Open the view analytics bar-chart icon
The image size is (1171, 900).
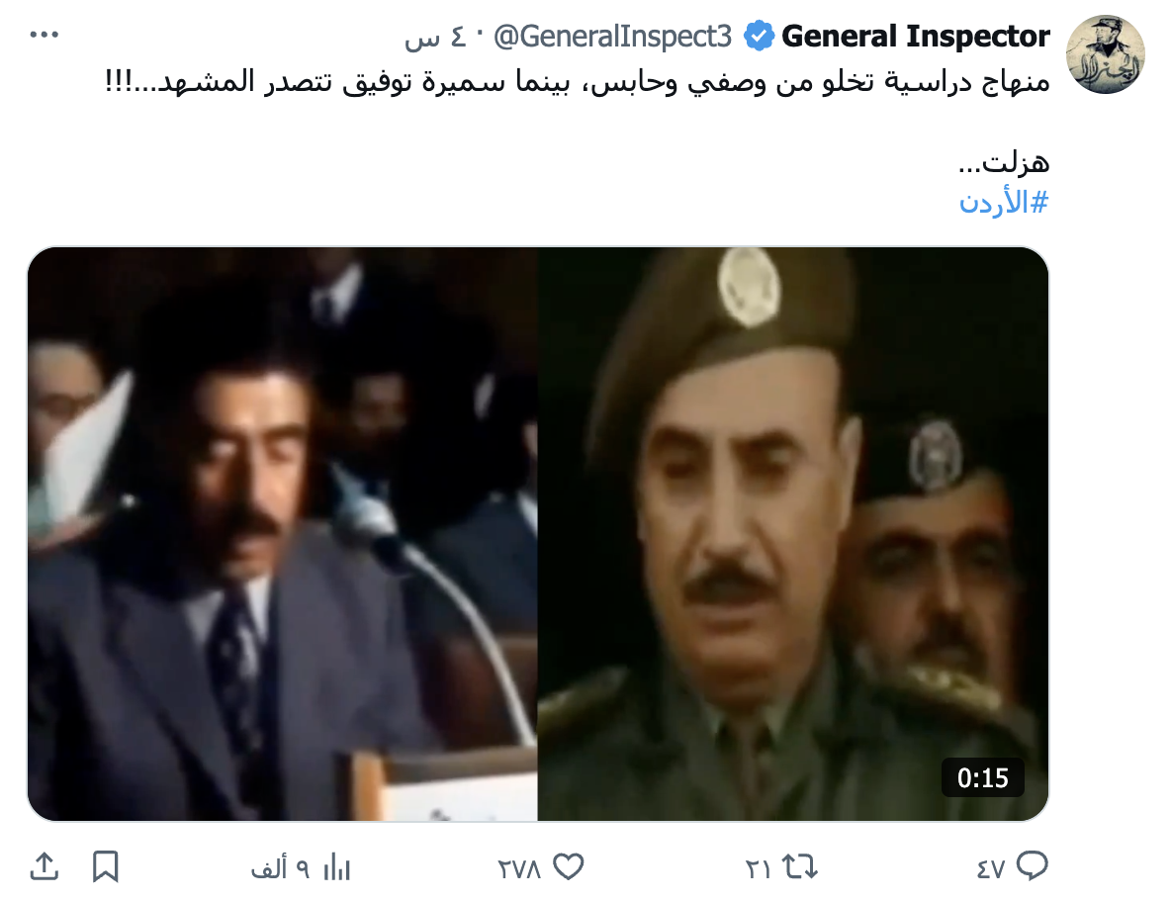[337, 868]
